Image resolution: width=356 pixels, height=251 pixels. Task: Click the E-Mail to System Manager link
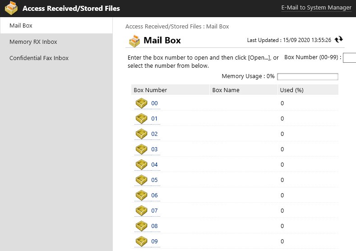(x=316, y=8)
